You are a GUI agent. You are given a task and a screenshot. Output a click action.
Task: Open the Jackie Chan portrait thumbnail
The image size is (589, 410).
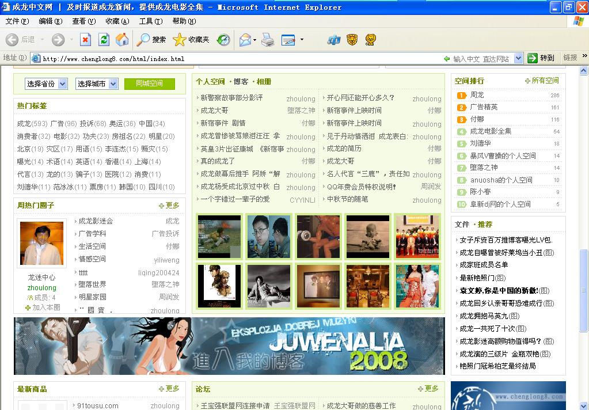click(x=41, y=243)
